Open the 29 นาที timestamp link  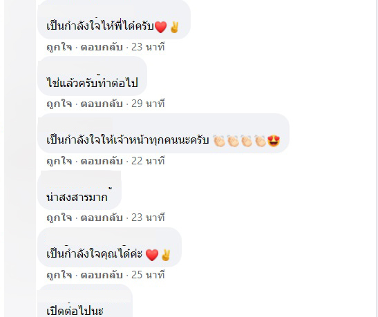coord(148,104)
